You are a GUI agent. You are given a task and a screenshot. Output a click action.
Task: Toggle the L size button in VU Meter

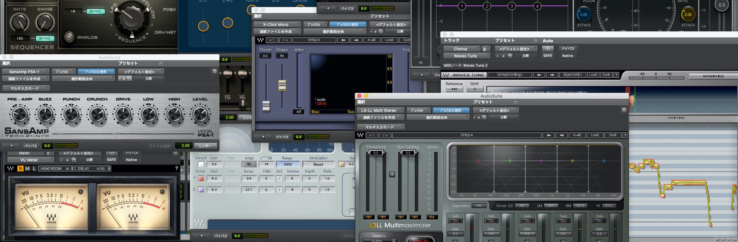[34, 169]
